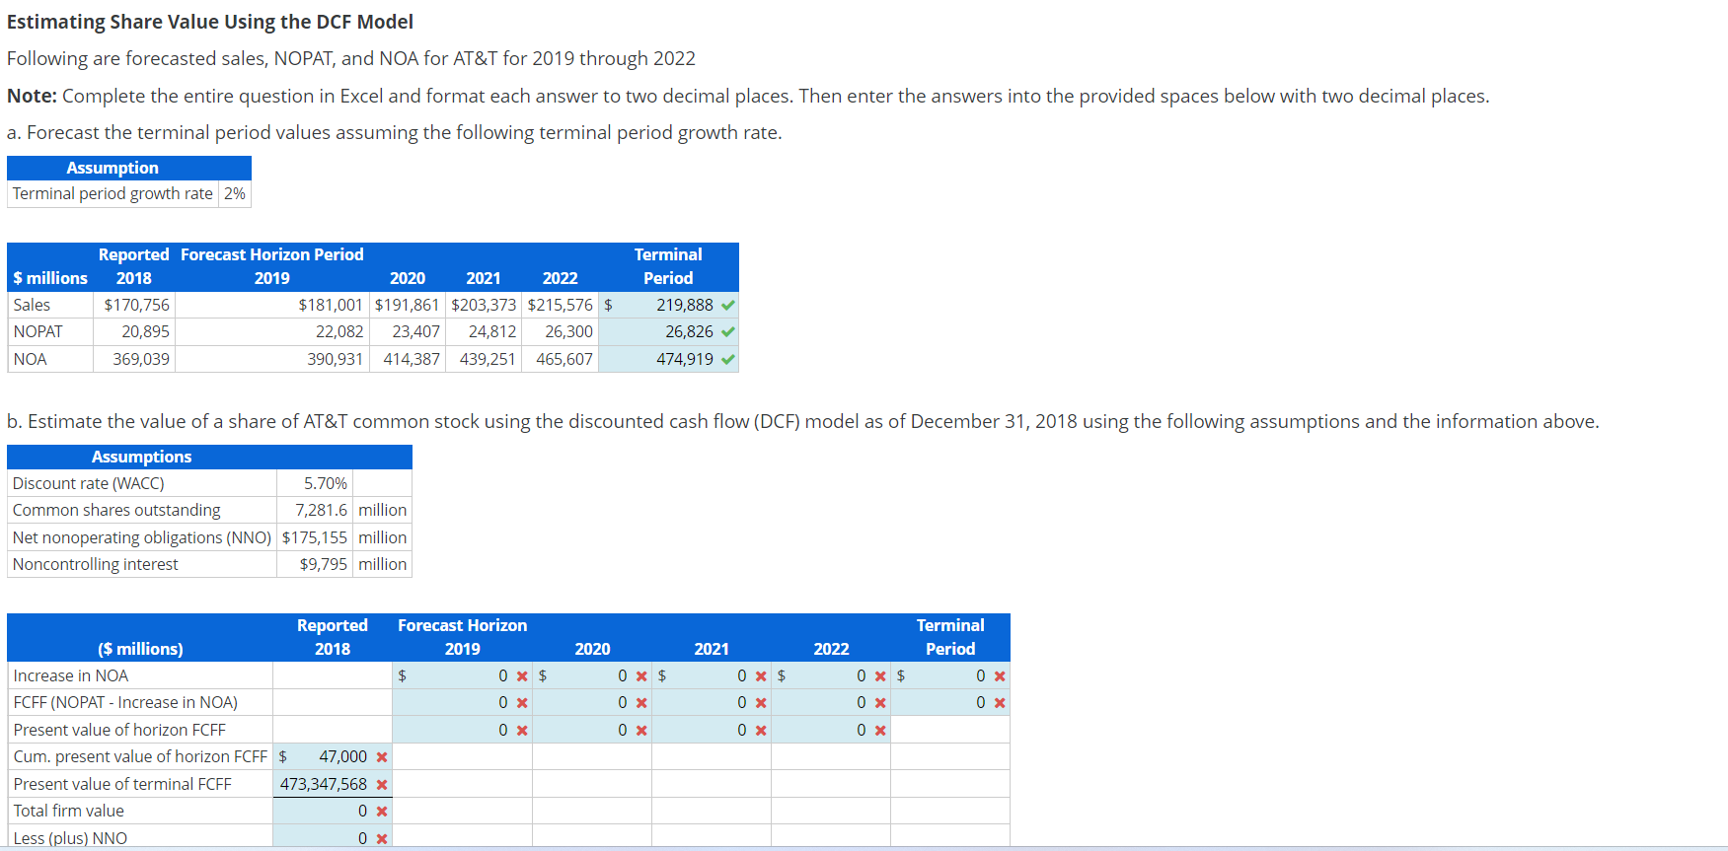Click the red X beside Increase in NOA 2019
1728x851 pixels.
coord(522,675)
